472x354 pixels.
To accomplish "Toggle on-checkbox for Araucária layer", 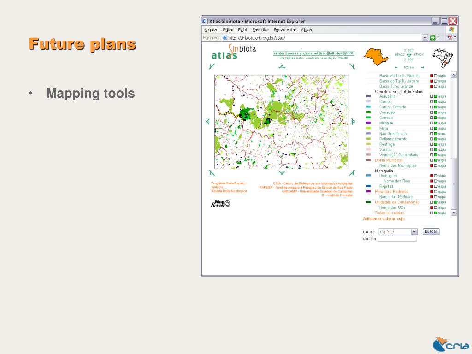I will [435, 97].
